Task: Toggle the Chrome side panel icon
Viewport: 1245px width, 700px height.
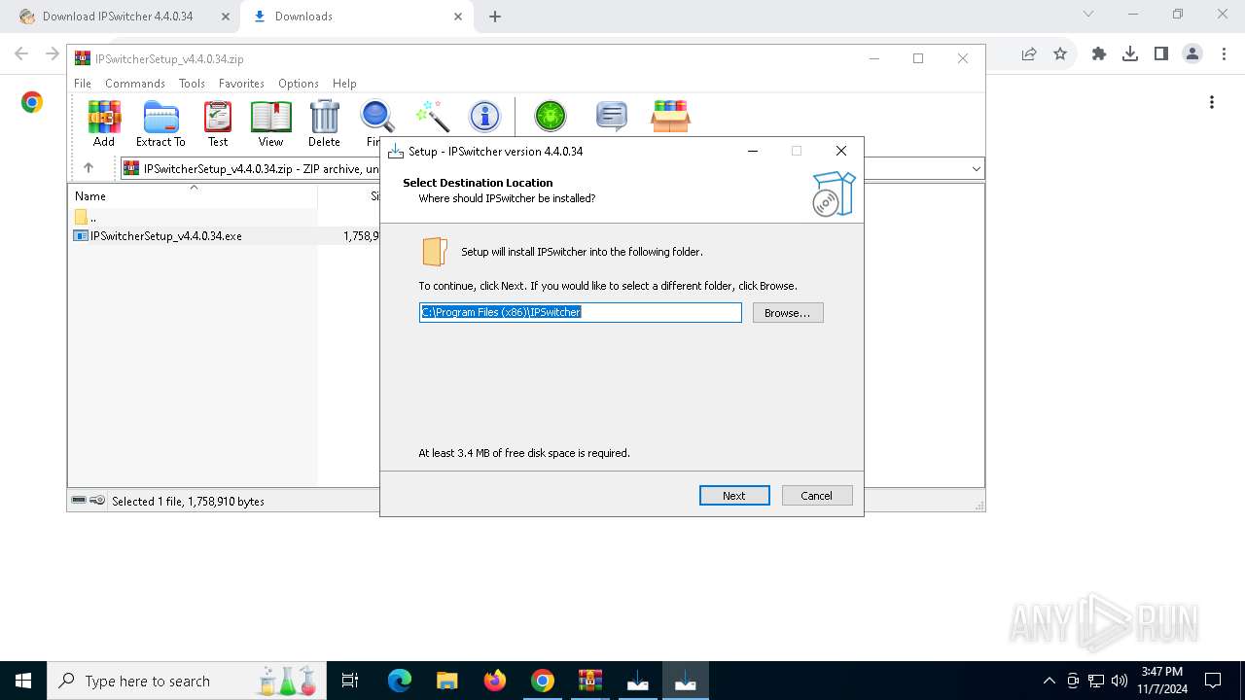Action: (x=1161, y=54)
